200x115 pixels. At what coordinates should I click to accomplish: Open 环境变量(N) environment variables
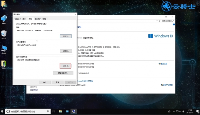click(x=63, y=73)
